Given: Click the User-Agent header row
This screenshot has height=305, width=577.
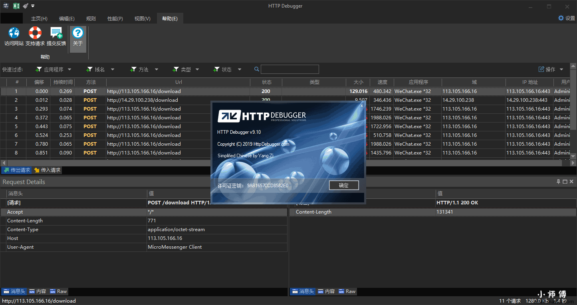Looking at the screenshot, I should [144, 247].
